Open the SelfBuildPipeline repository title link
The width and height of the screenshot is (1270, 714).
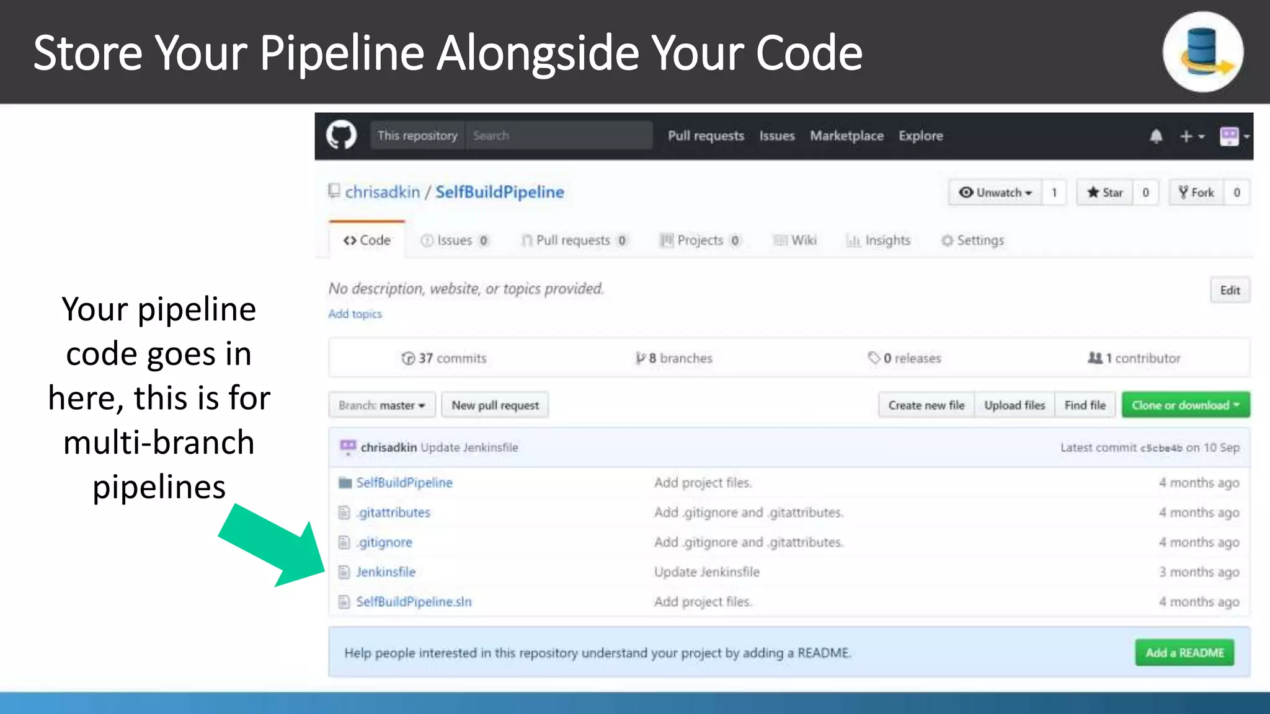pos(499,192)
